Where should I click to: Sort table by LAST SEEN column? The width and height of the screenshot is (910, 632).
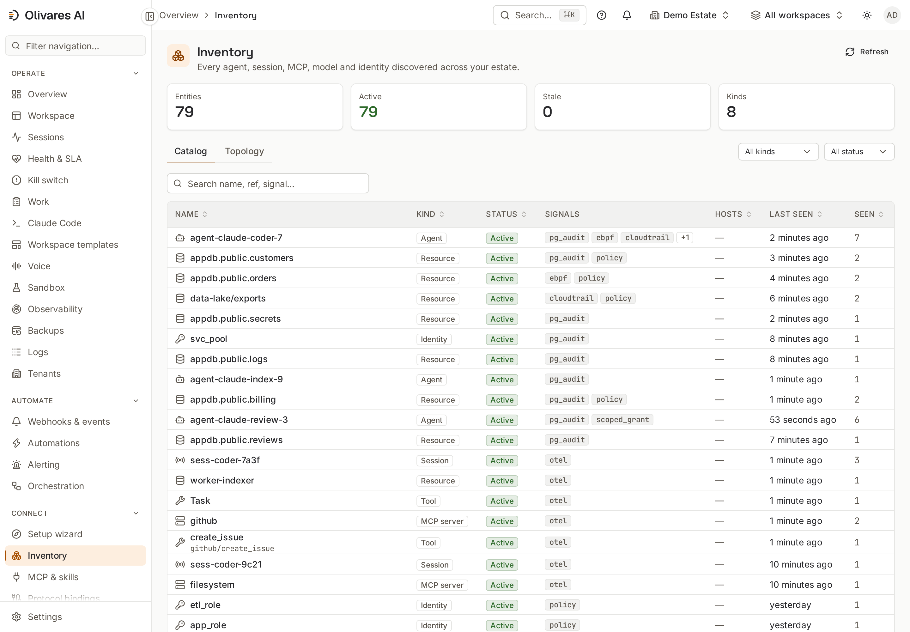click(x=796, y=214)
